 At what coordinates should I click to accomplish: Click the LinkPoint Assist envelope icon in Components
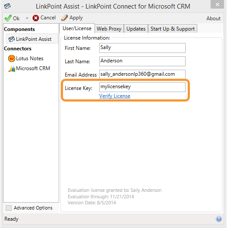click(12, 39)
